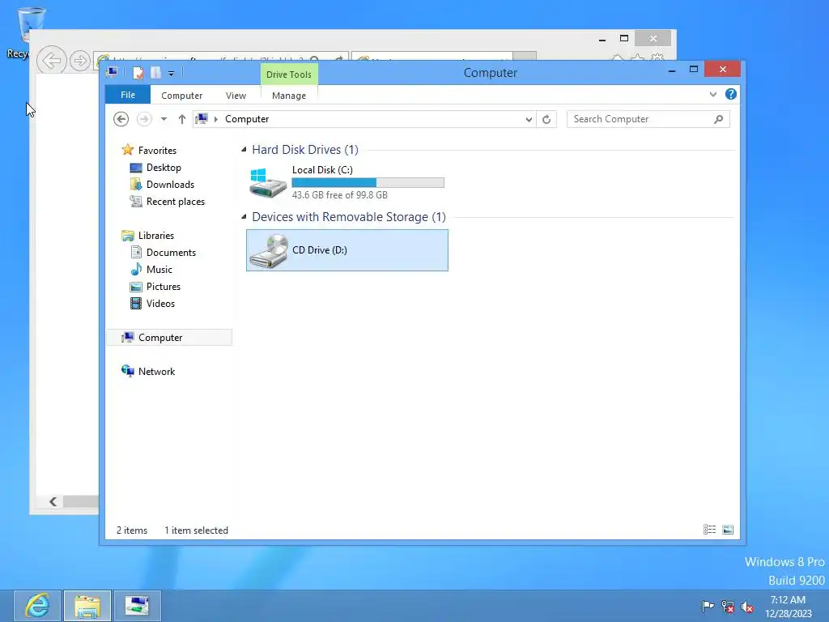This screenshot has width=829, height=622.
Task: Open the Manage tab under Drive Tools
Action: point(289,96)
